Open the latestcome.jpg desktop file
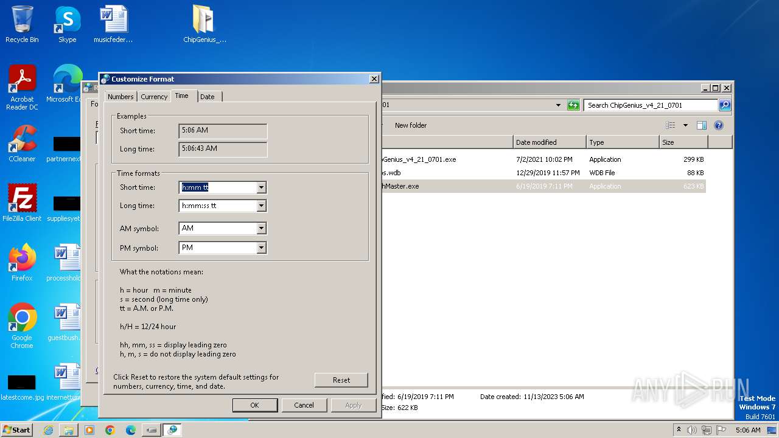Screen dimensions: 779x438 coord(22,387)
